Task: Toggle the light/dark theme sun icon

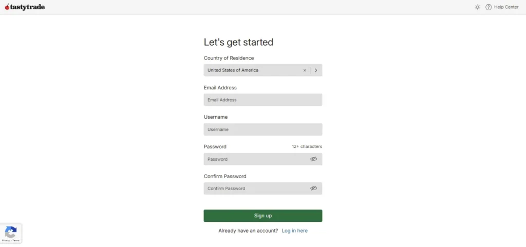Action: 477,7
